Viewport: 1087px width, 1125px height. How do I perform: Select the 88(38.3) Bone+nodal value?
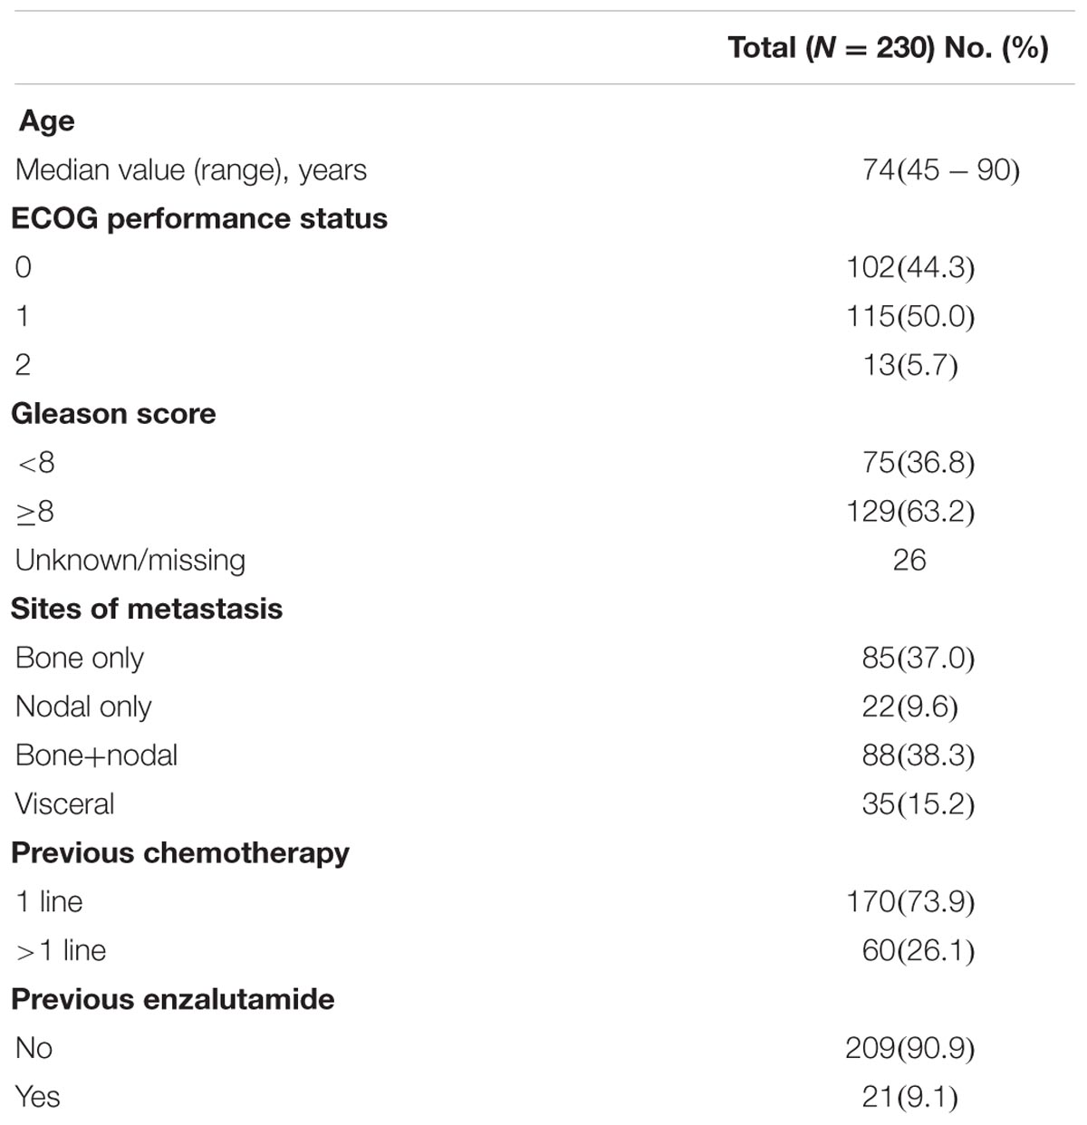[x=919, y=755]
